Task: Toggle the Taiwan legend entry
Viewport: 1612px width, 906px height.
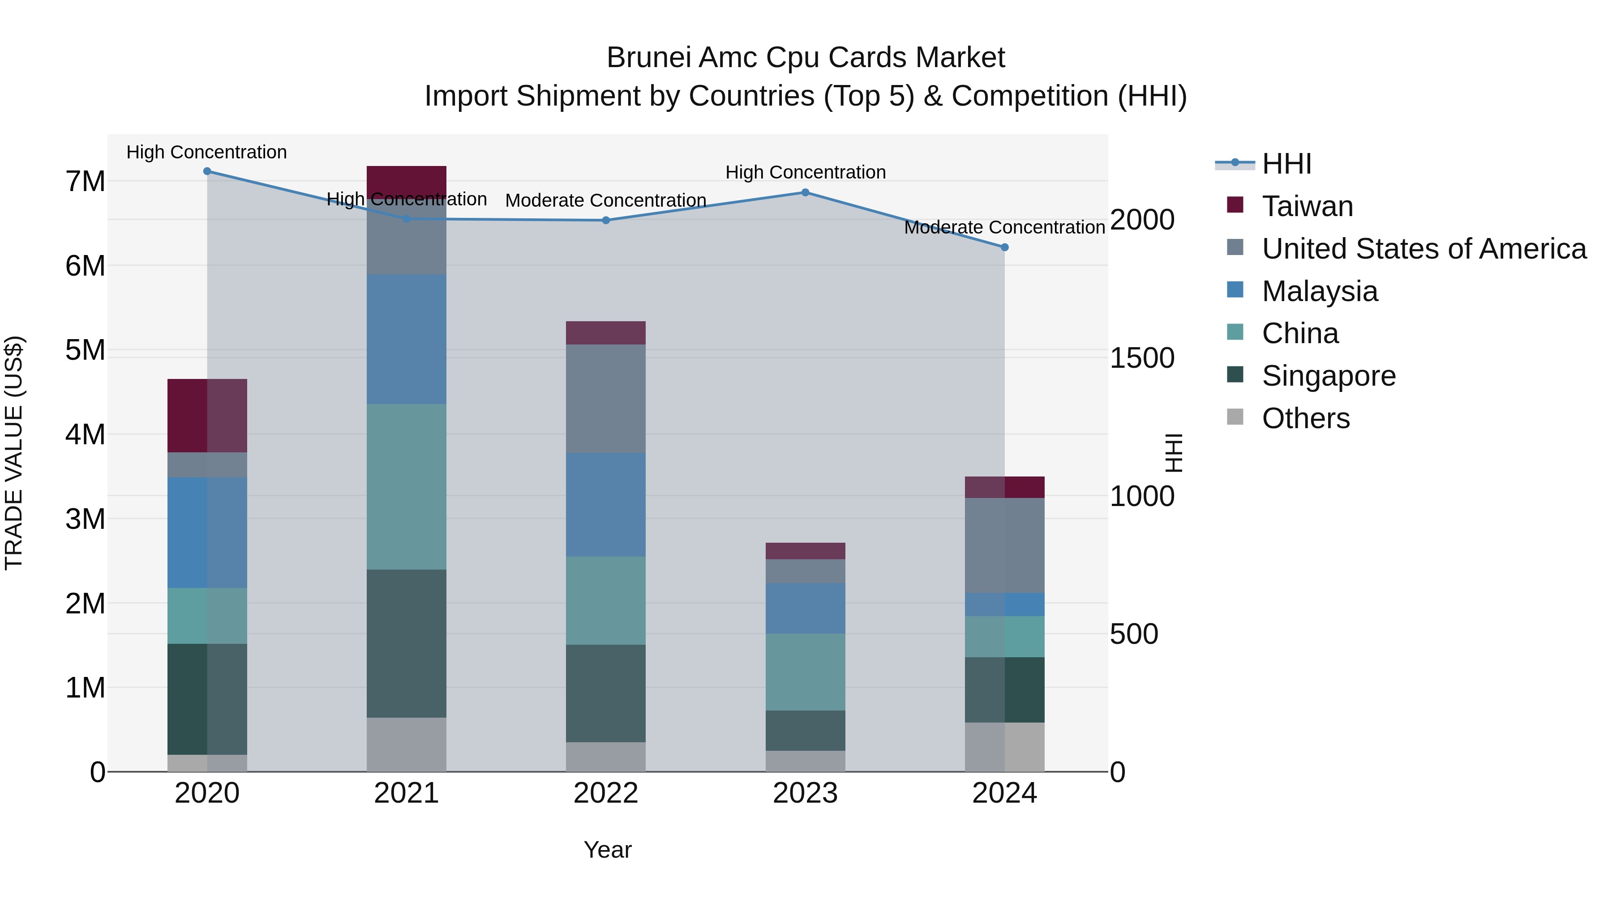Action: coord(1290,206)
